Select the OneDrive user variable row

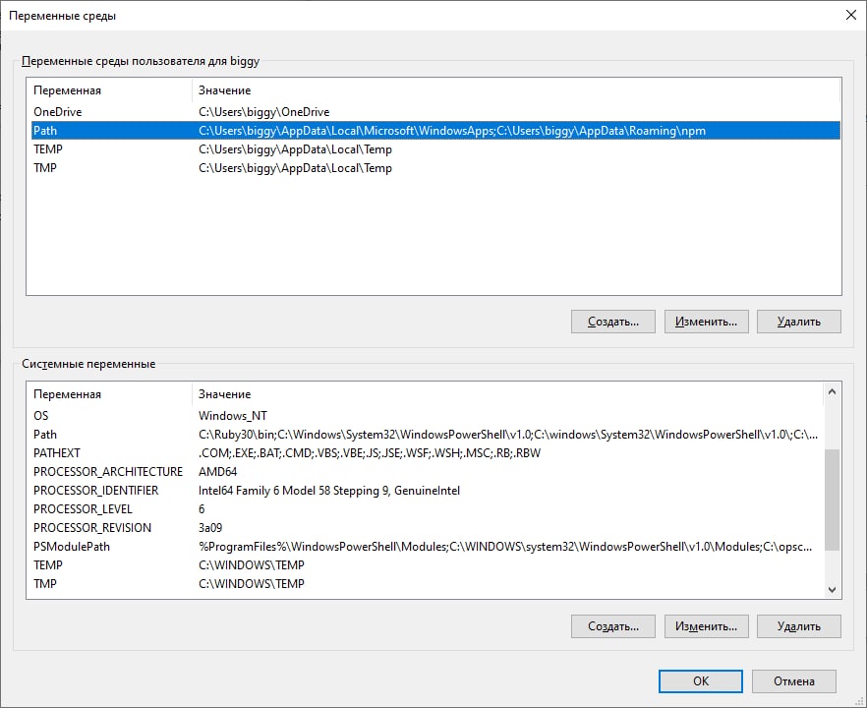click(433, 112)
